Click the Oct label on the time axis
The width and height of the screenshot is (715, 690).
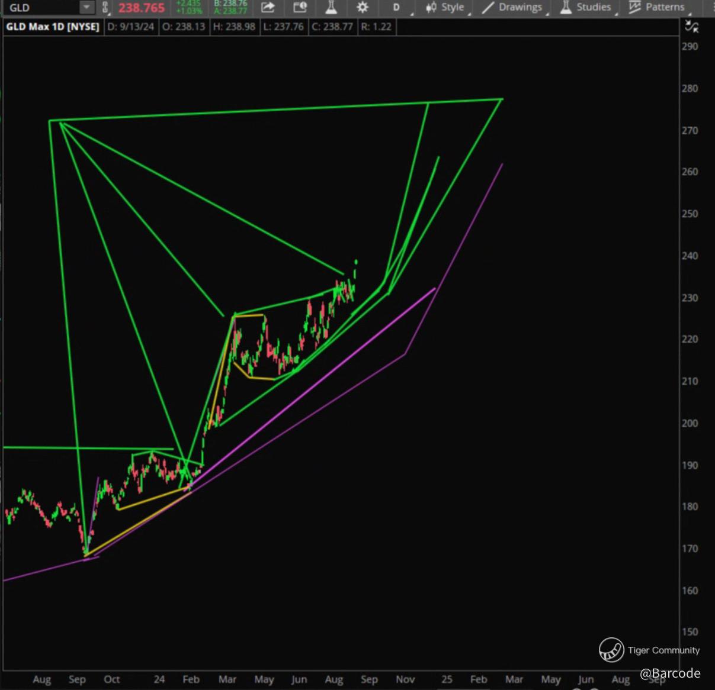coord(111,679)
